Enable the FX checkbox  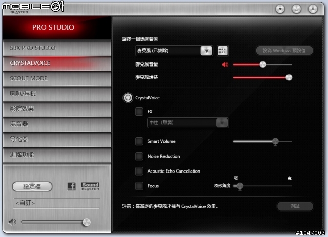pyautogui.click(x=139, y=112)
